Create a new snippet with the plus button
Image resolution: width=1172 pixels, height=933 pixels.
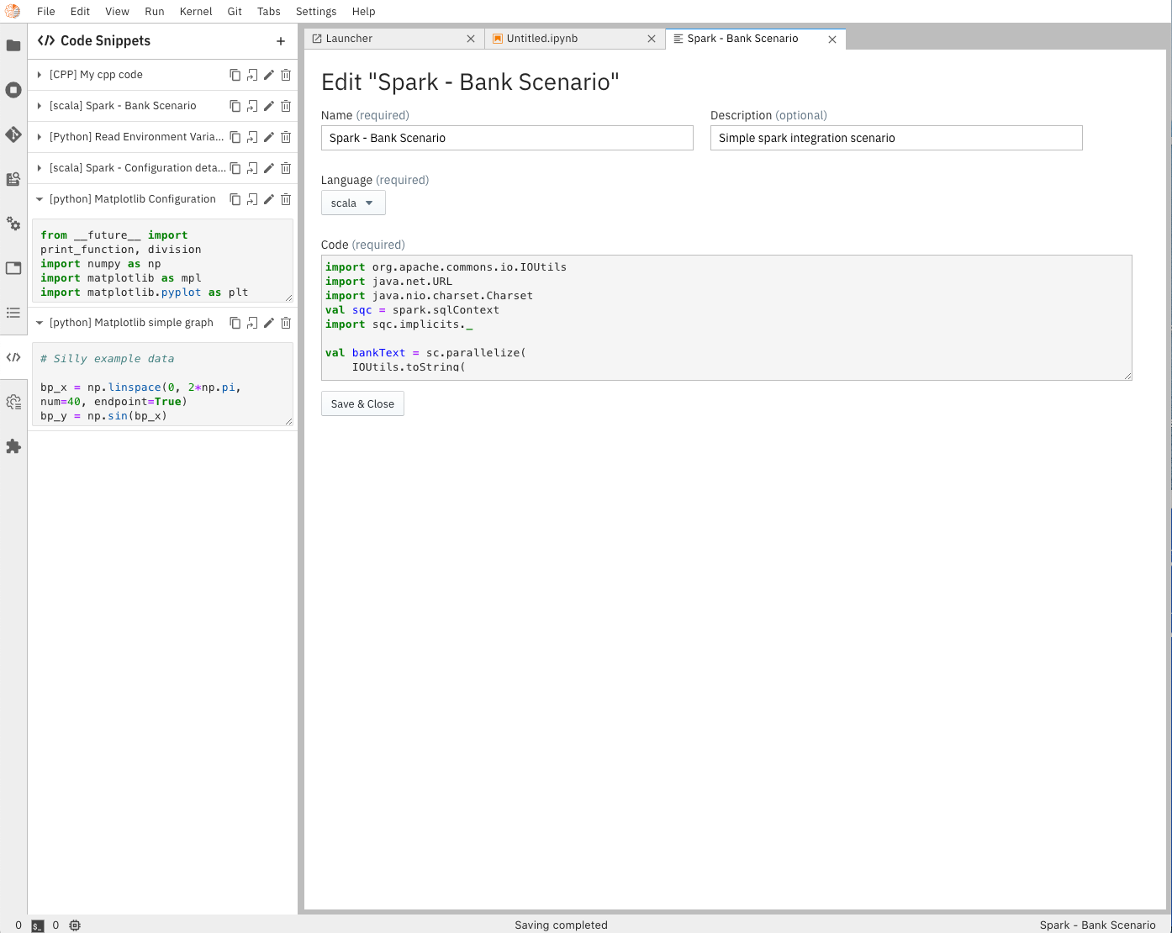[281, 40]
